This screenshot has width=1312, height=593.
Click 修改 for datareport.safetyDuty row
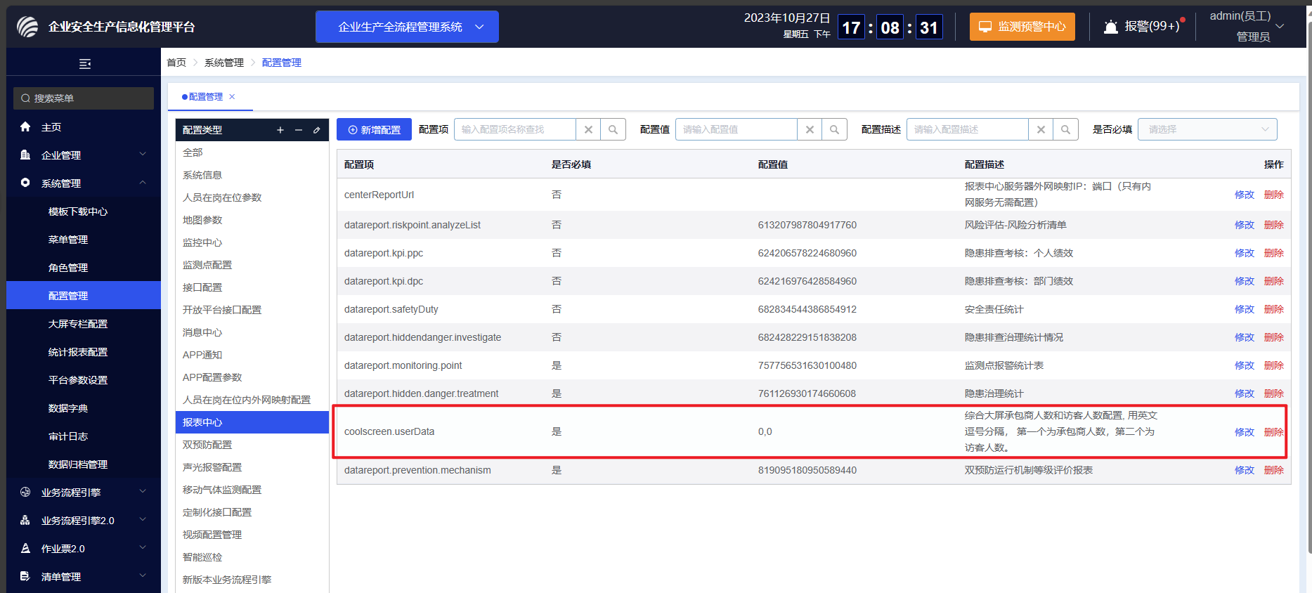[1245, 309]
